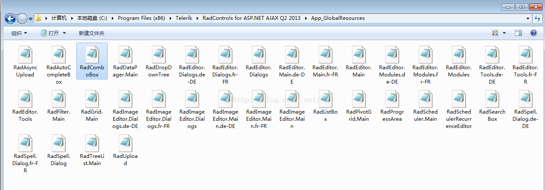The width and height of the screenshot is (545, 190).
Task: Select RadEditor.Modules.de-DE file
Action: [392, 65]
